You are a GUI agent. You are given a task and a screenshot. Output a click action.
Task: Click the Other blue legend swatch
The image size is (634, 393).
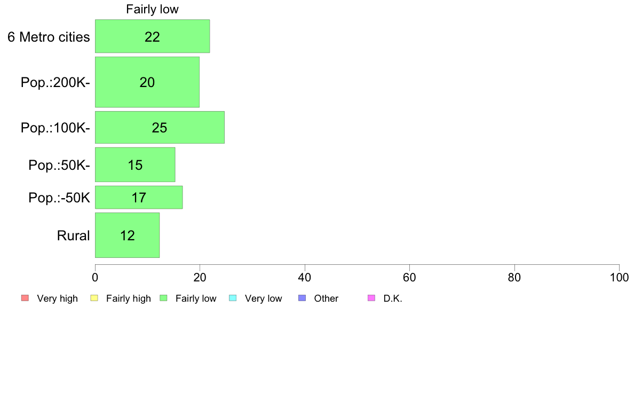click(302, 298)
